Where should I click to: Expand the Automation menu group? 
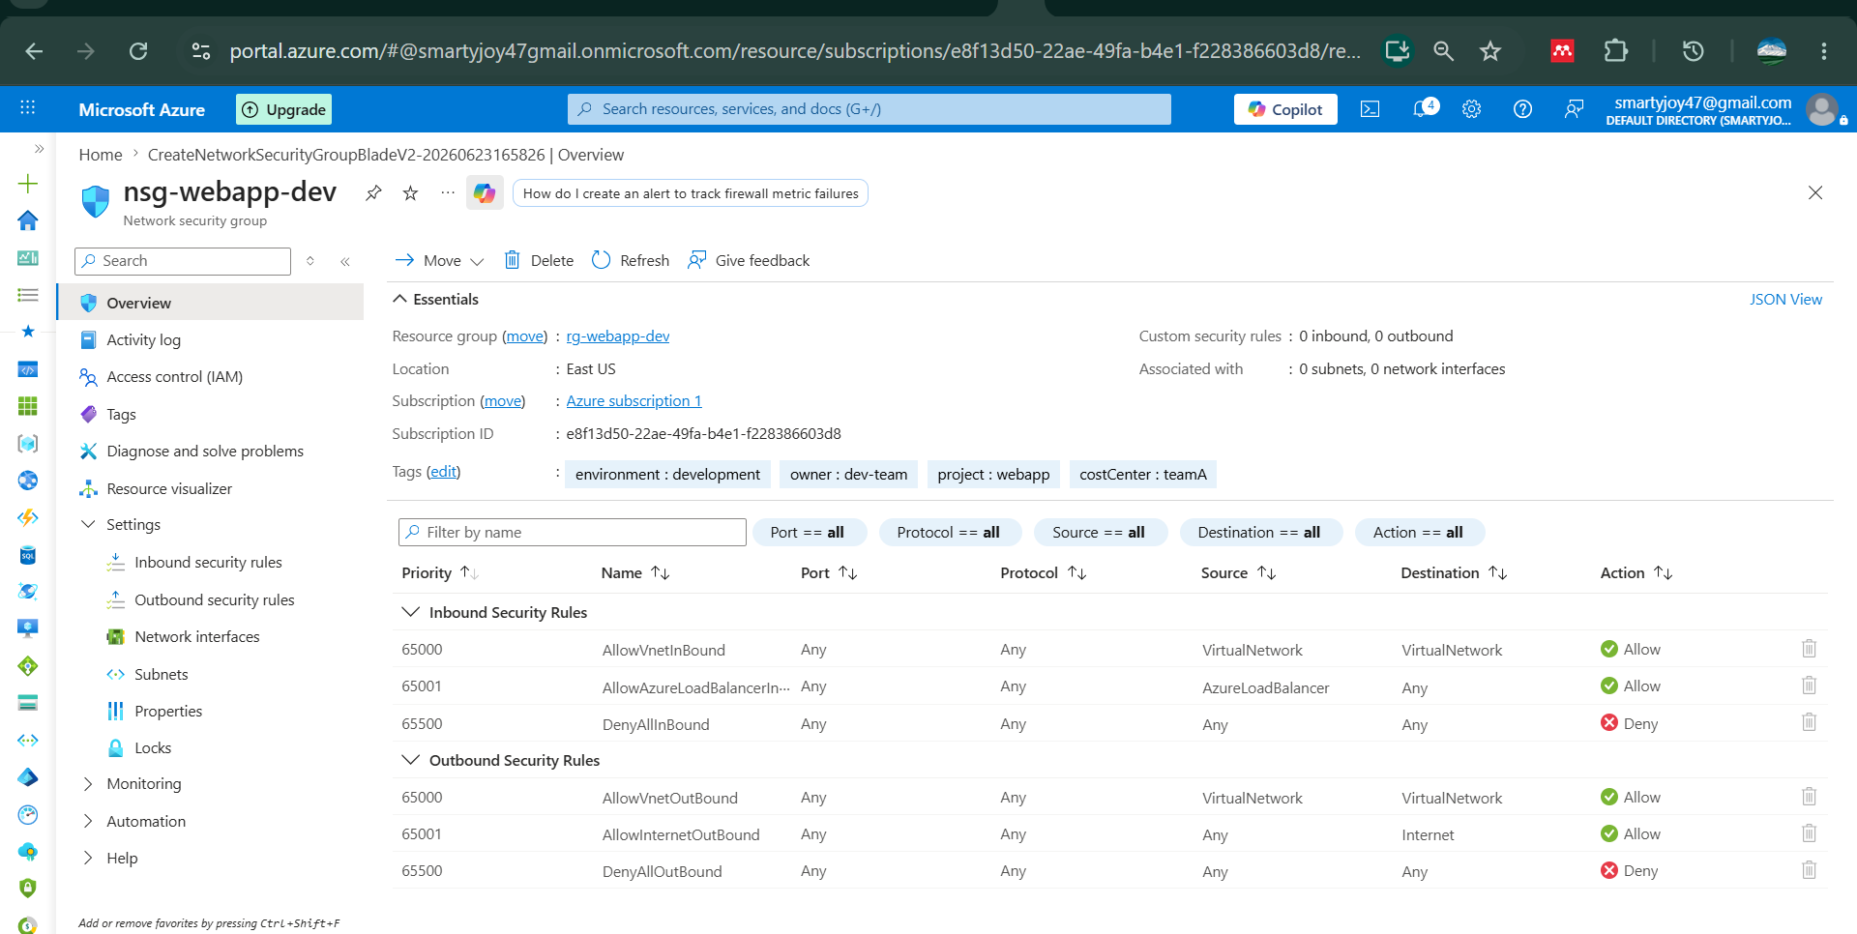[88, 821]
